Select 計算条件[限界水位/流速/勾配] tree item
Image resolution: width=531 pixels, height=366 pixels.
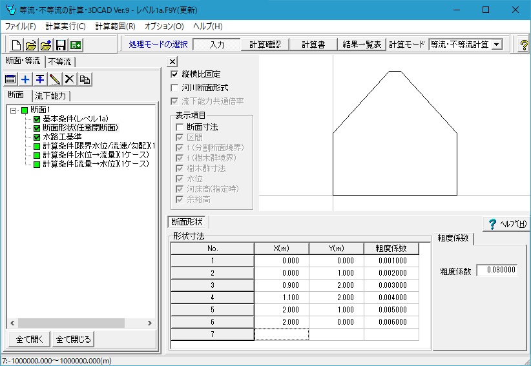click(99, 146)
